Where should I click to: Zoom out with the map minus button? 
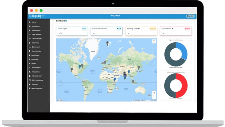pyautogui.click(x=154, y=97)
